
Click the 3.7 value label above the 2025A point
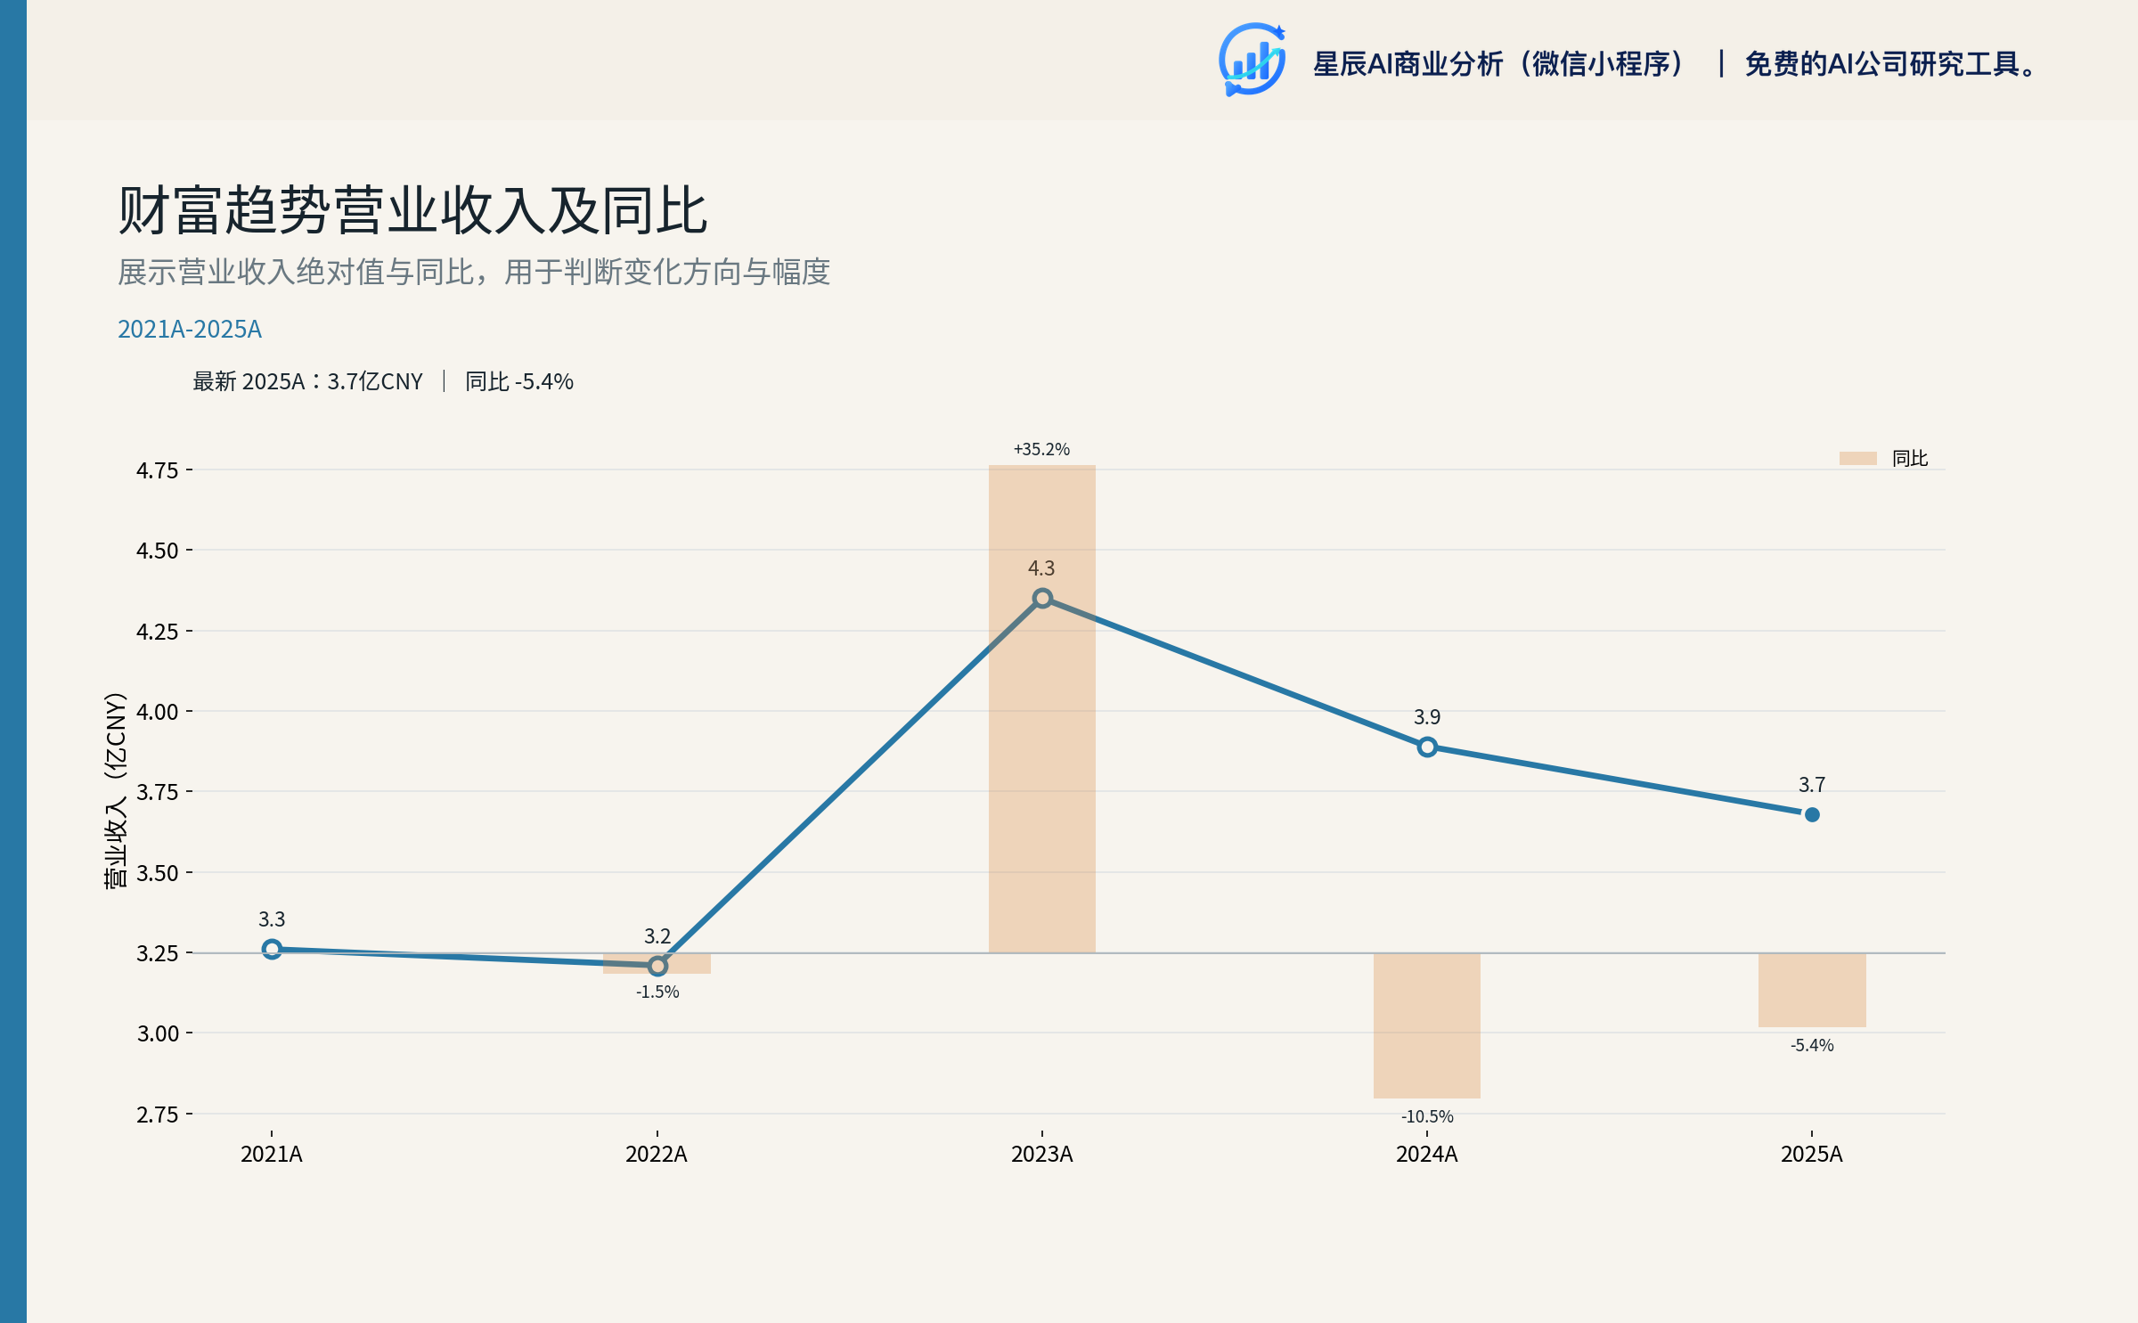click(1812, 785)
